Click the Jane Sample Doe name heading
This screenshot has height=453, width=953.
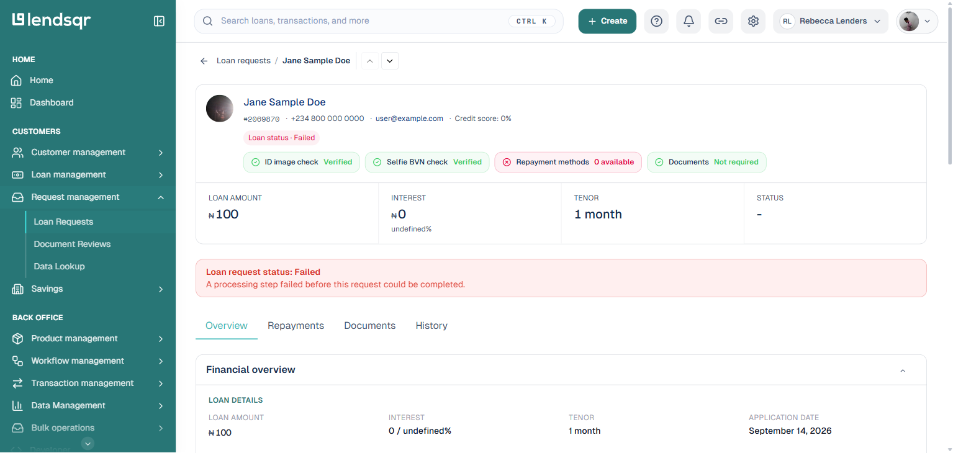point(284,102)
